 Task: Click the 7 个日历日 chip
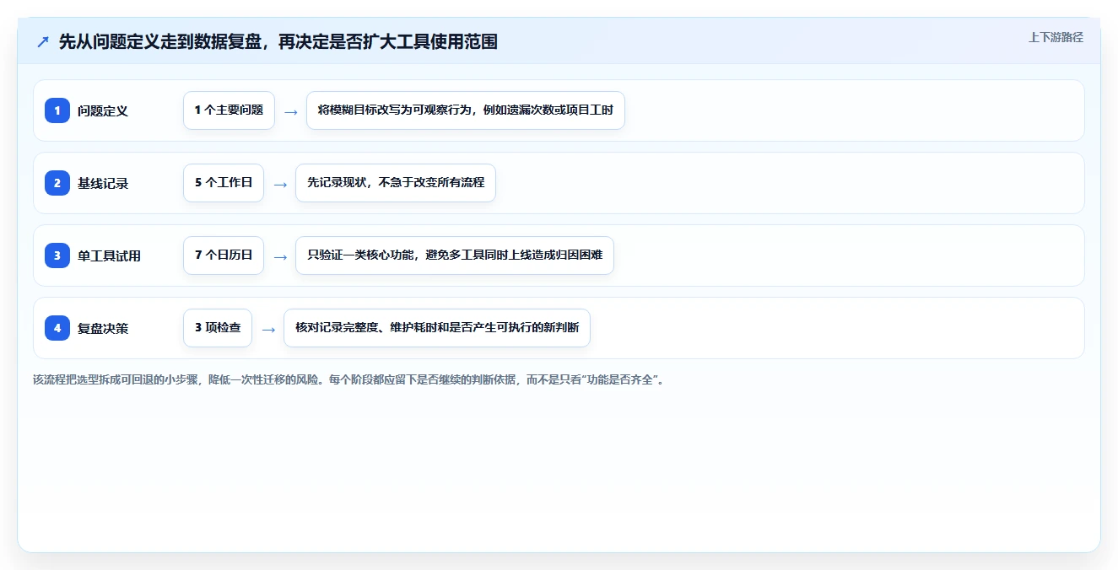pos(224,255)
